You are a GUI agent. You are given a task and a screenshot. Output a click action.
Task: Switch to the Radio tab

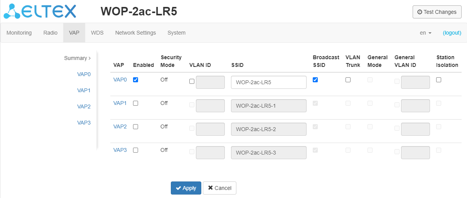[51, 33]
